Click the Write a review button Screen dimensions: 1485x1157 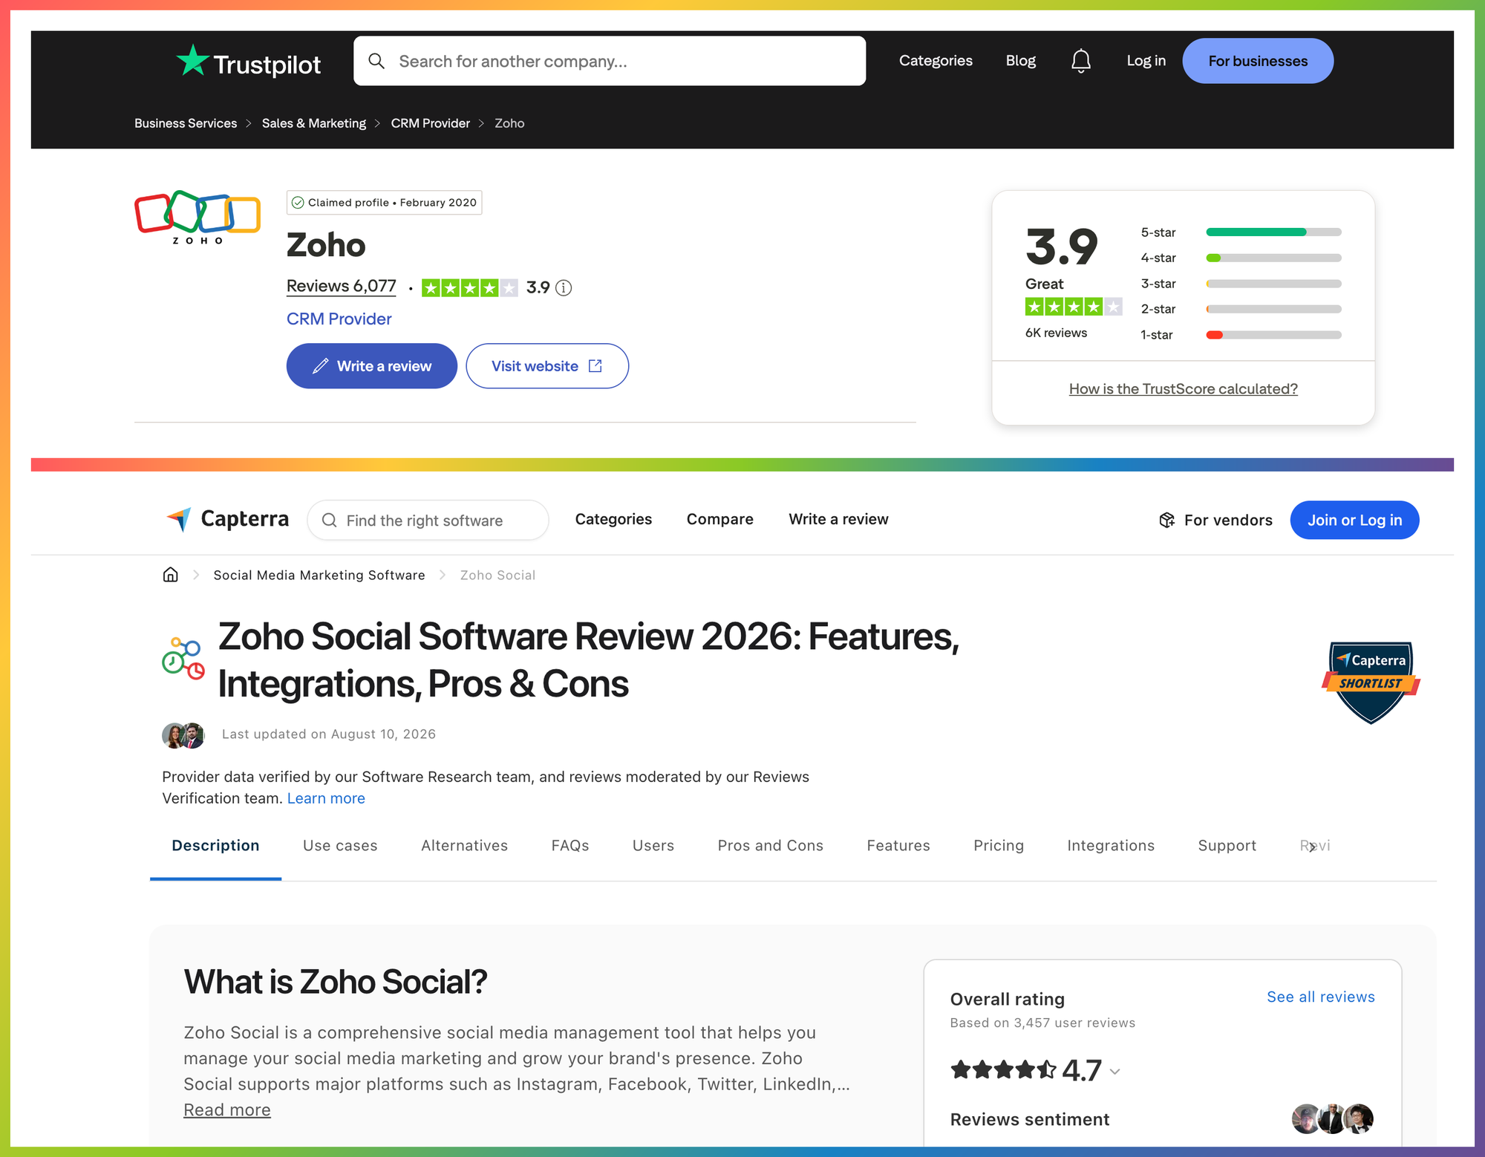pos(372,366)
